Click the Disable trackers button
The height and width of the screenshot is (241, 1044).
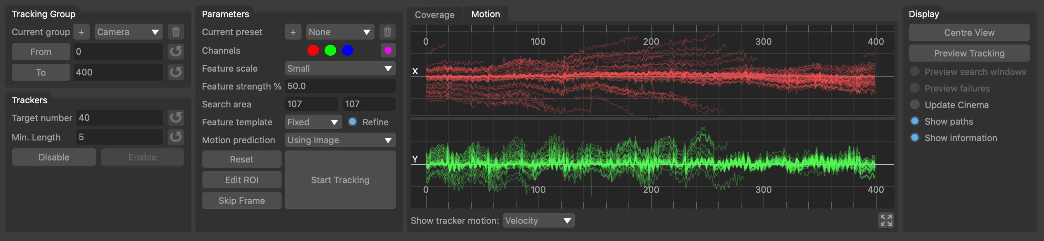pos(54,157)
